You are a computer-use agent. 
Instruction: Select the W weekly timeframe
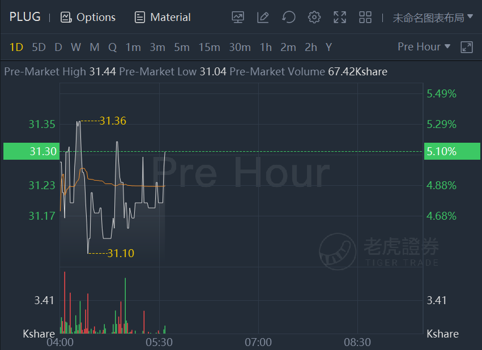76,48
